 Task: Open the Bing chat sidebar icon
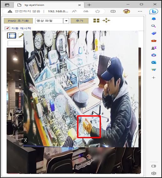click(x=154, y=11)
